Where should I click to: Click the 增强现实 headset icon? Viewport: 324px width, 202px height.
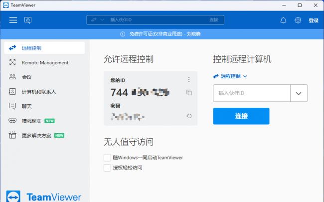pos(12,121)
